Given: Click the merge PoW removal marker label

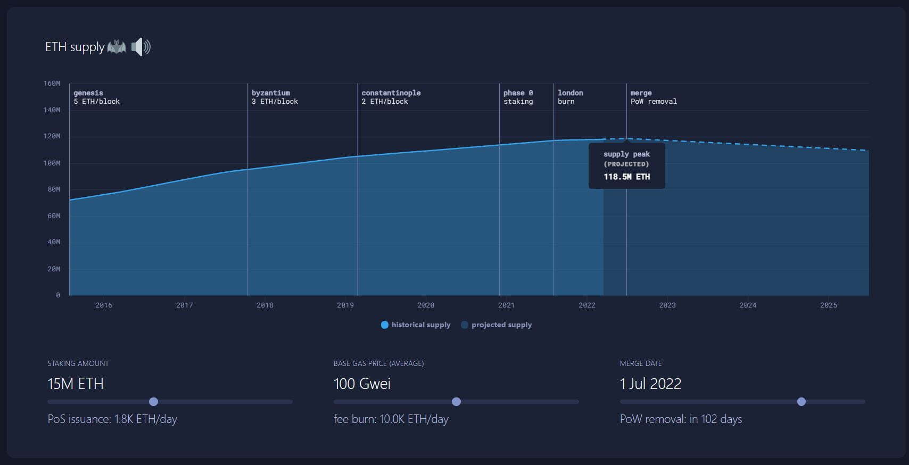Looking at the screenshot, I should pos(654,97).
